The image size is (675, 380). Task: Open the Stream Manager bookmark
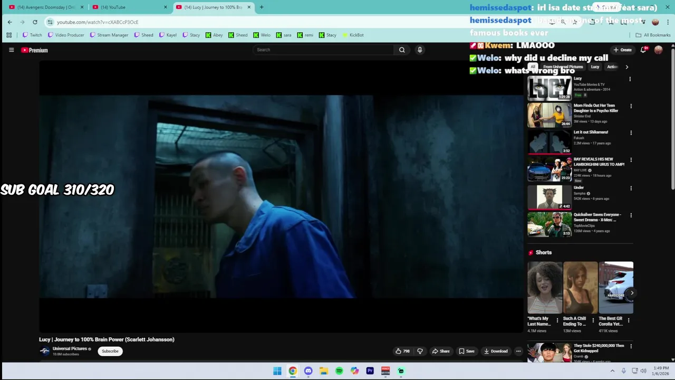pyautogui.click(x=109, y=35)
